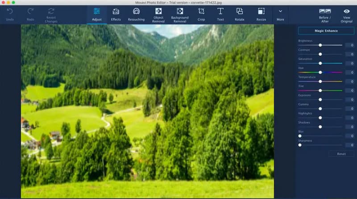Screen dimensions: 357x199
Task: Click the Saturation value field
Action: click(349, 64)
